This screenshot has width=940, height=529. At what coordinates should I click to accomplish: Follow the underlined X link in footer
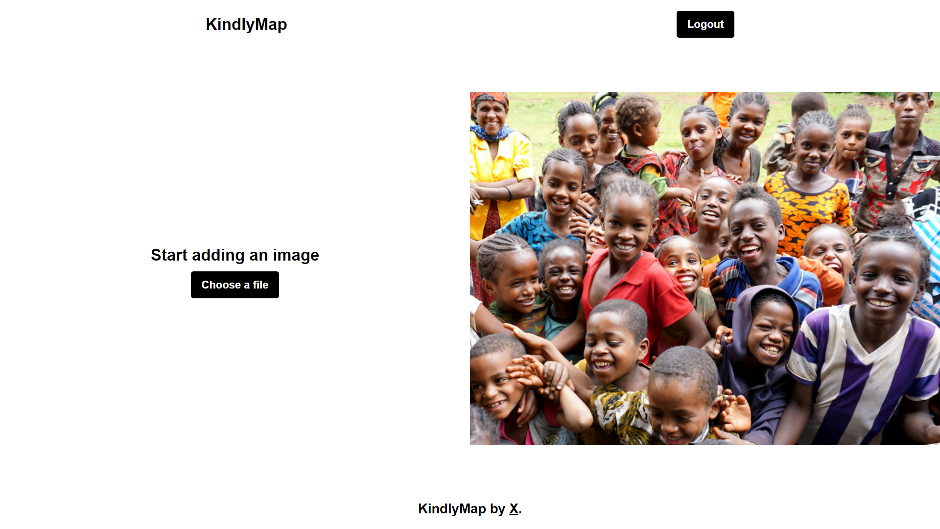pos(514,509)
